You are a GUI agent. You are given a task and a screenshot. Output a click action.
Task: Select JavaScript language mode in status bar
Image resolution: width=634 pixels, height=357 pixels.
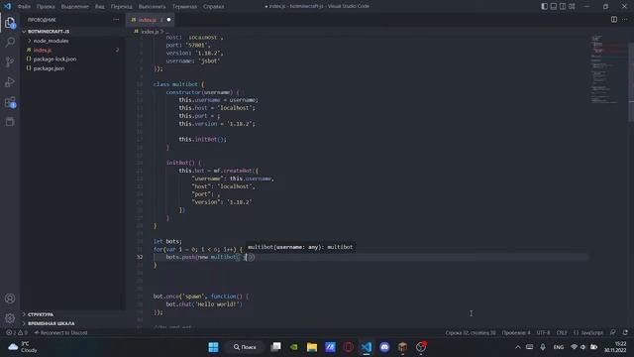(x=588, y=333)
